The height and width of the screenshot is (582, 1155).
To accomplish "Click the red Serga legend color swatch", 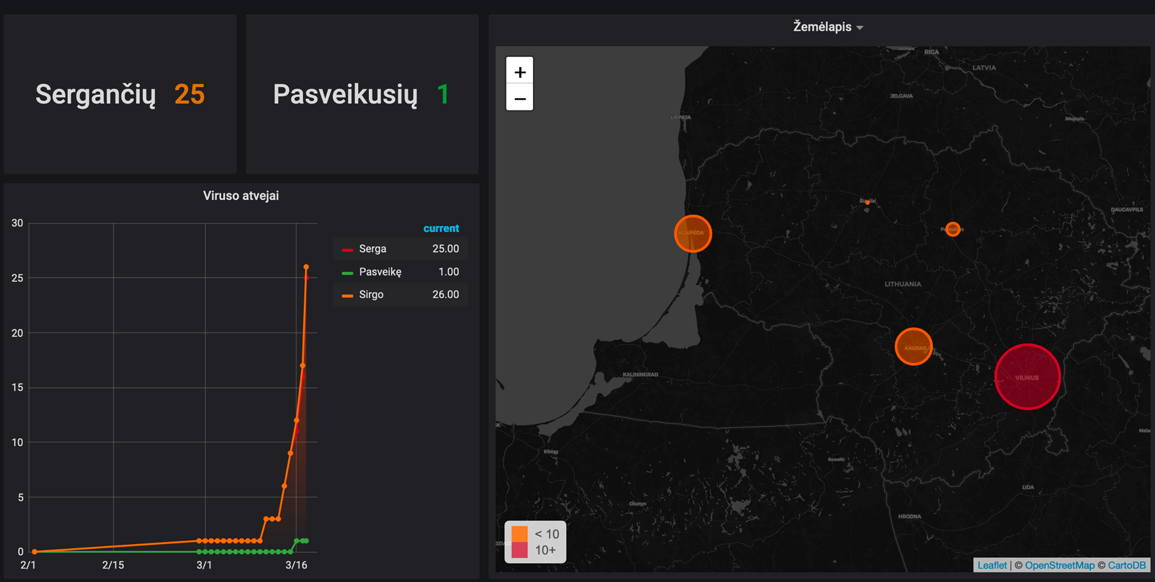I will 347,250.
